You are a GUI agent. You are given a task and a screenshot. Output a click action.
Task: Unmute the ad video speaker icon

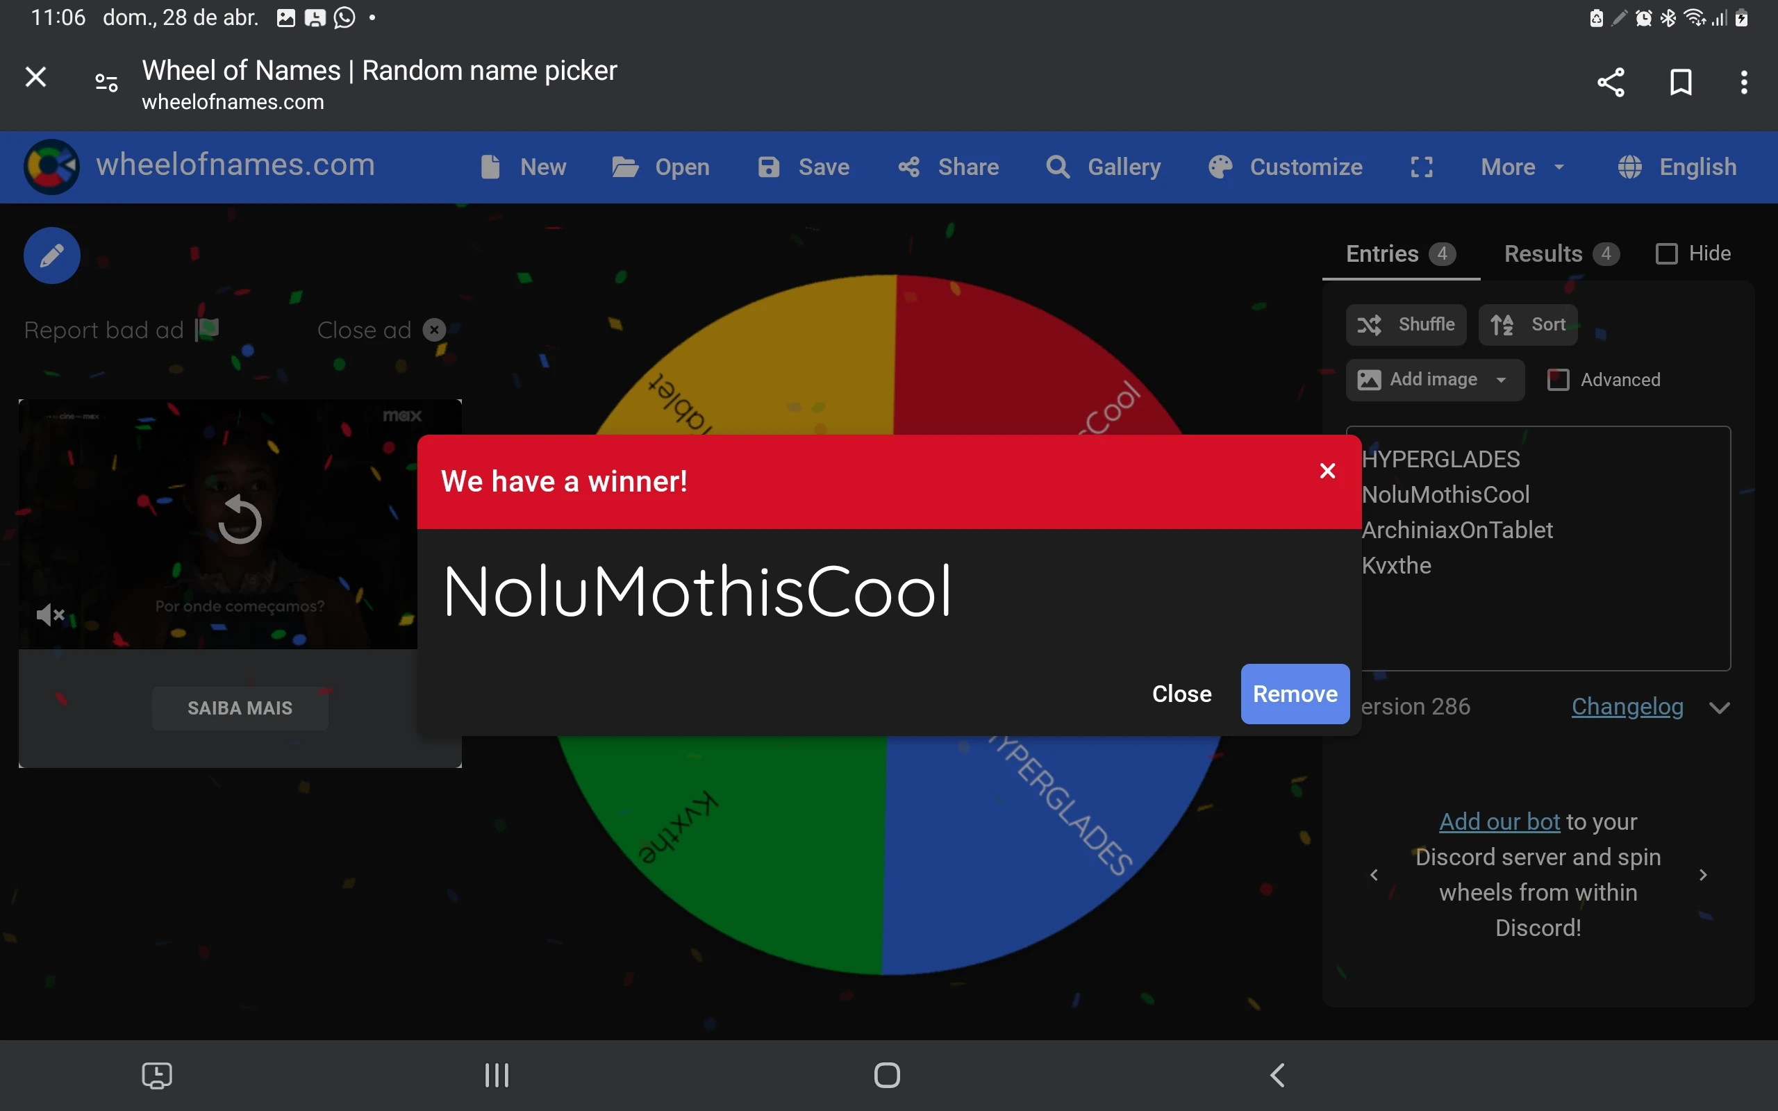pyautogui.click(x=50, y=615)
